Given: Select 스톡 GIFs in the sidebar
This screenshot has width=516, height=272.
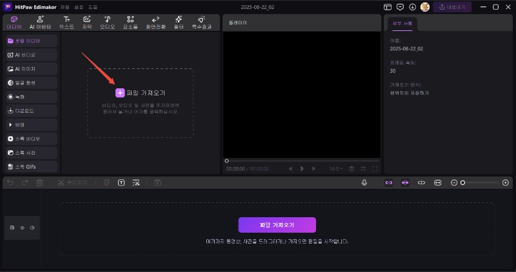Looking at the screenshot, I should (x=32, y=167).
